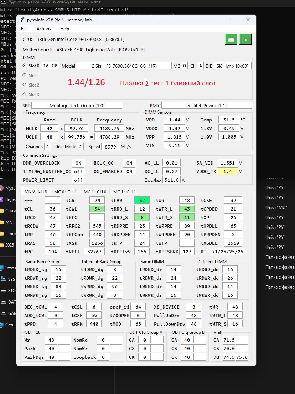Click the red 1.44/1.26 voltage label

coord(87,82)
